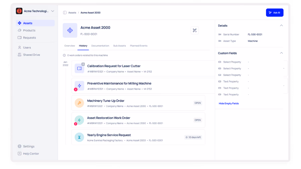The height and width of the screenshot is (169, 301).
Task: Click the Acme Technologies logo icon
Action: [x=19, y=11]
